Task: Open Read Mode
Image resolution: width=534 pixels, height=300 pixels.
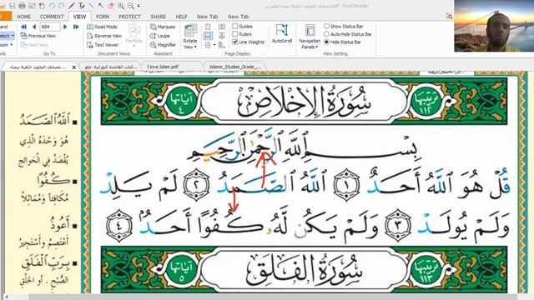Action: (x=102, y=27)
